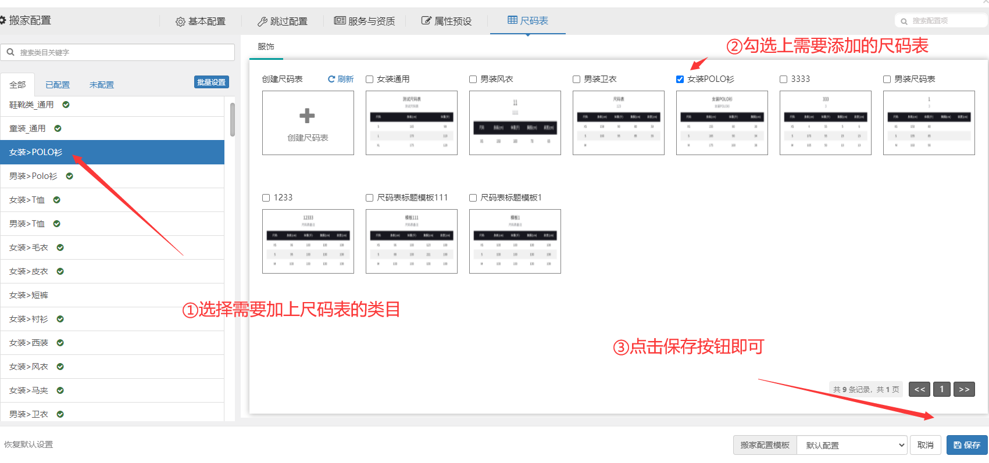
Task: Click magnifier icon in category search box
Action: (10, 52)
